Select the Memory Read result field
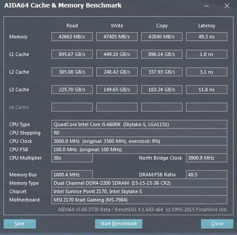This screenshot has width=237, height=235. click(72, 37)
